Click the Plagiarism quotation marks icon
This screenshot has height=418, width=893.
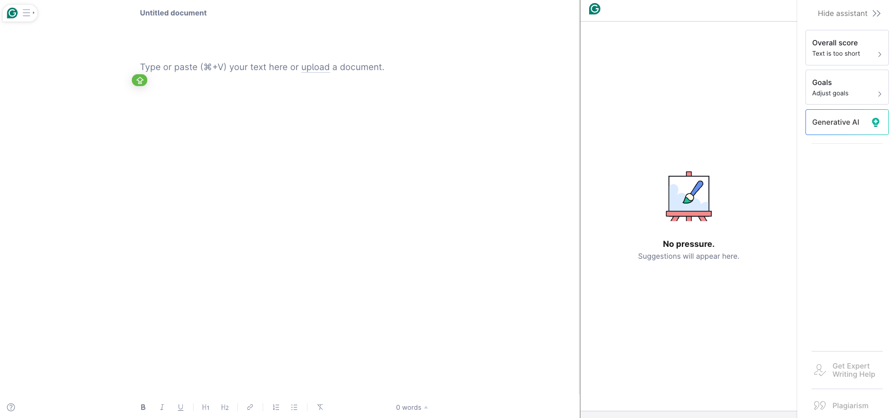[820, 406]
